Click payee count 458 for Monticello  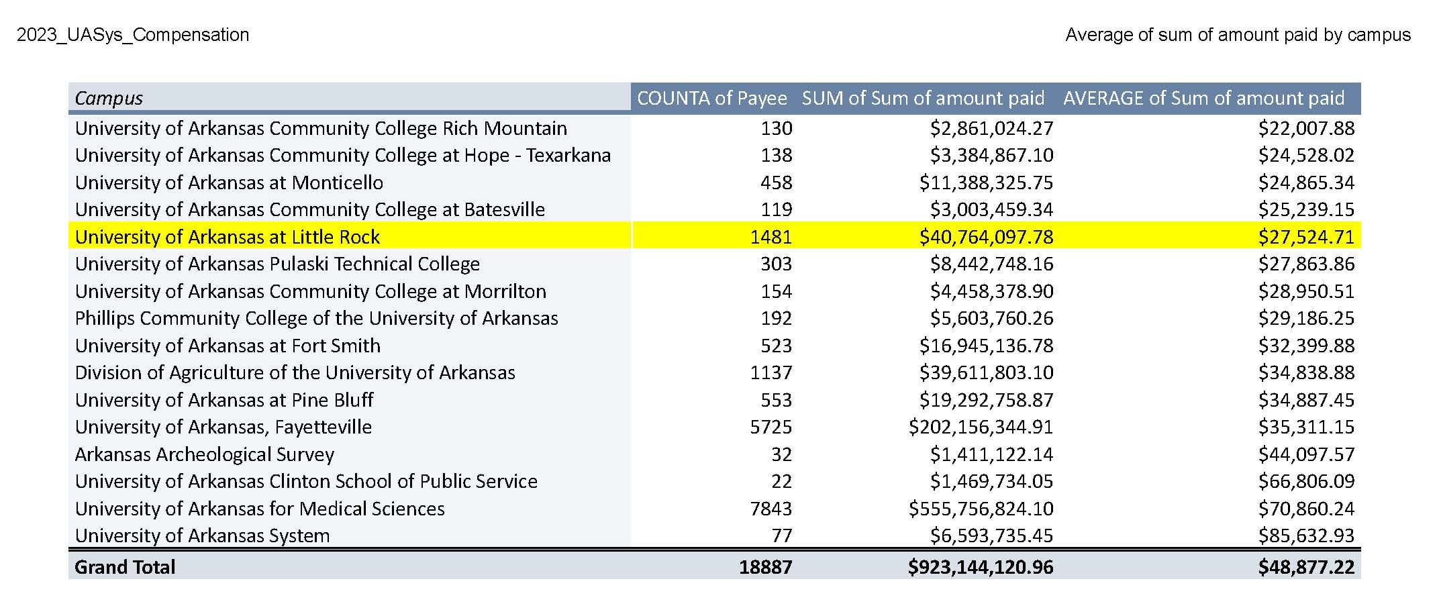(x=777, y=183)
